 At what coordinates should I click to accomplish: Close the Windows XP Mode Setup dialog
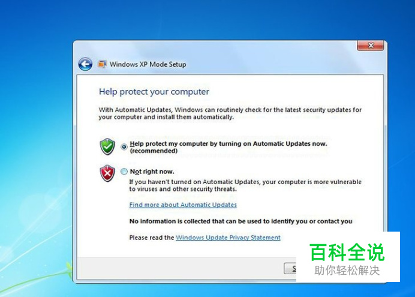click(371, 46)
